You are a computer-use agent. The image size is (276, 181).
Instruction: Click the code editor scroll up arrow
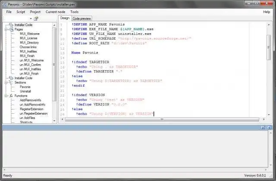pyautogui.click(x=269, y=25)
